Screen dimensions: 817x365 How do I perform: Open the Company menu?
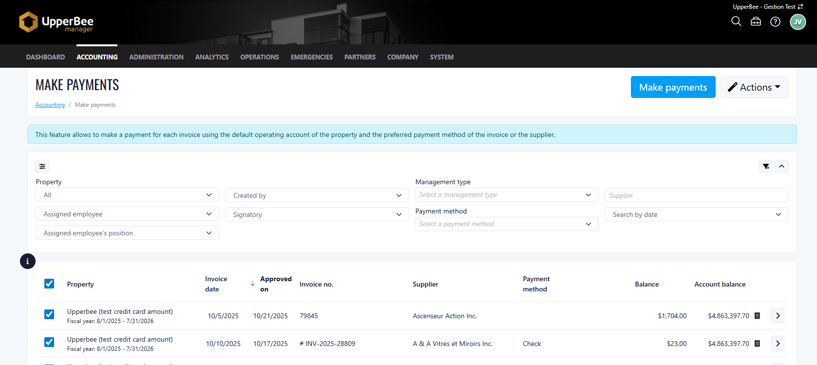[x=403, y=57]
